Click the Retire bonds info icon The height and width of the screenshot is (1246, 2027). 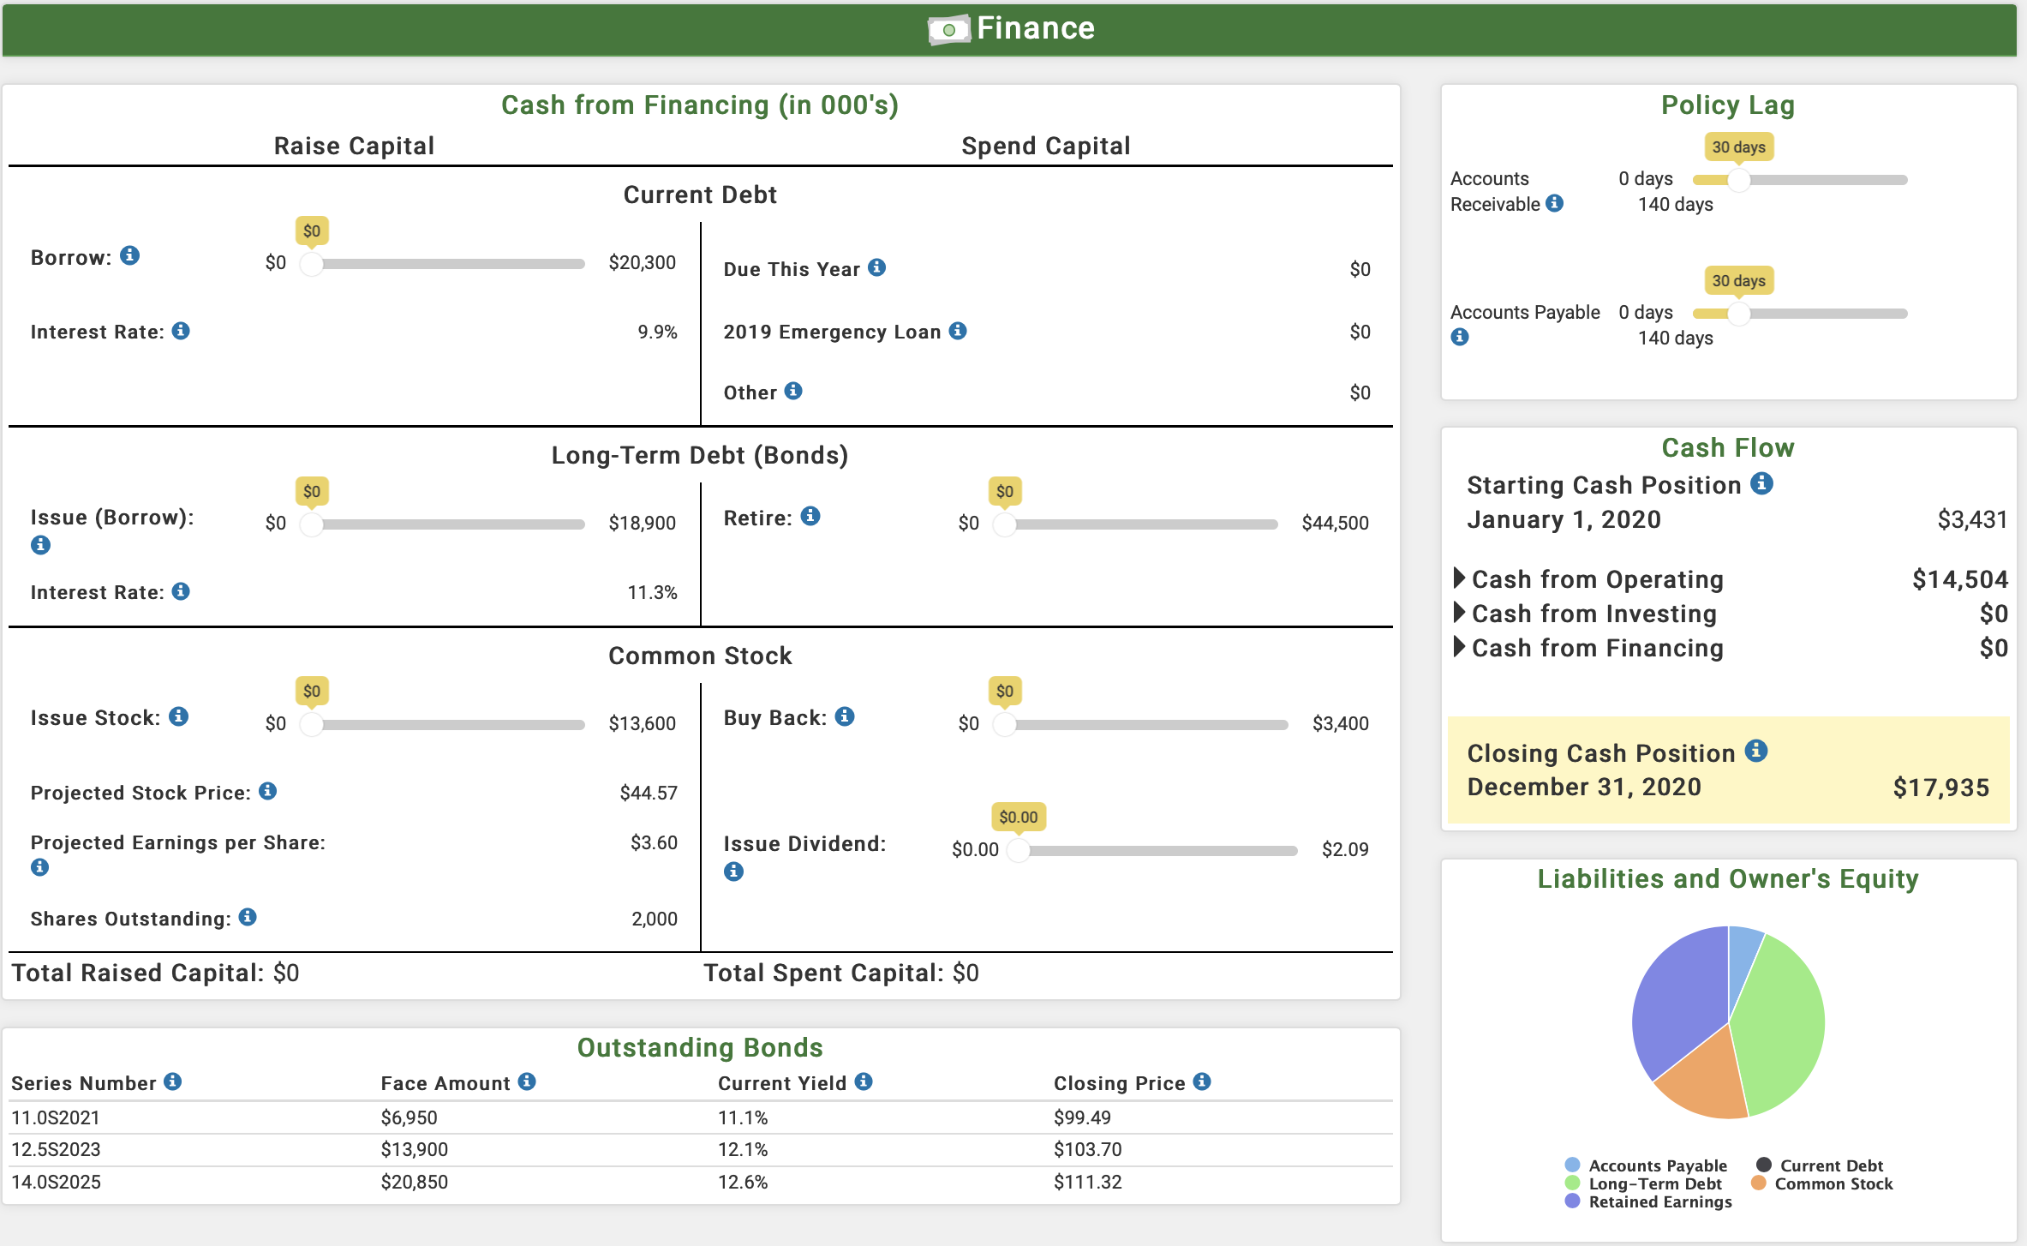[810, 516]
